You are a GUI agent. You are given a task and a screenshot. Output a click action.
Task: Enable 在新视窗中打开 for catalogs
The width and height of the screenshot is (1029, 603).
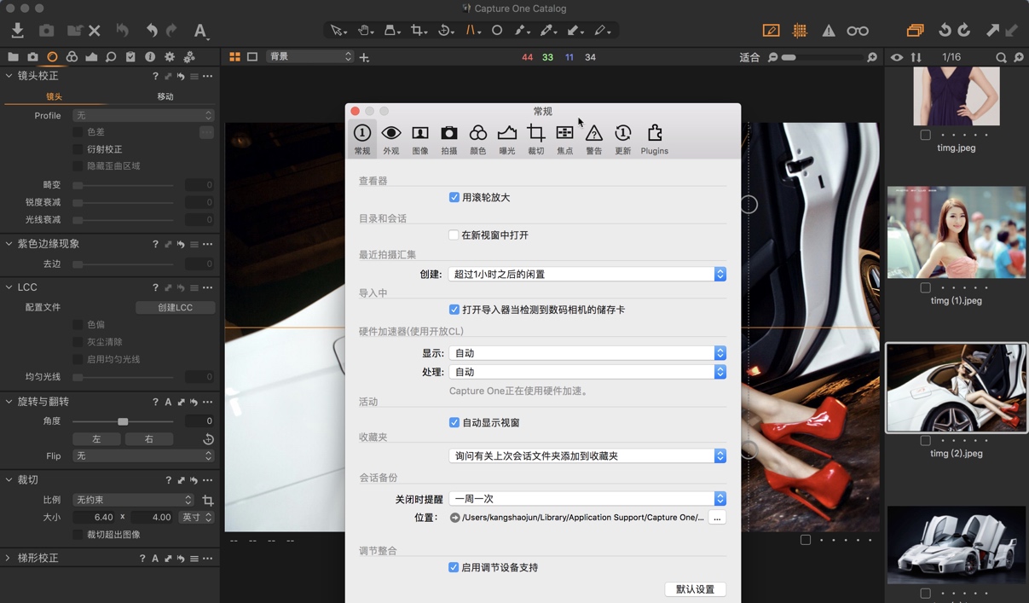(454, 236)
